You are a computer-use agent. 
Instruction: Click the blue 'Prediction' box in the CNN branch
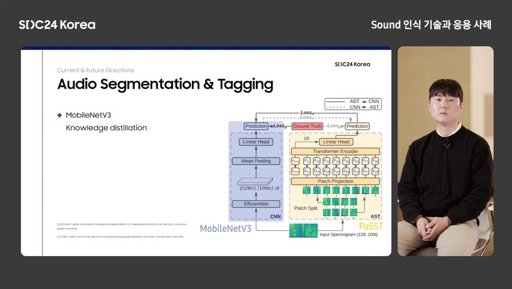pos(256,126)
